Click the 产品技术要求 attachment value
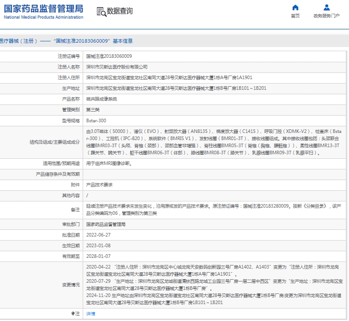The image size is (349, 321). coord(99,185)
